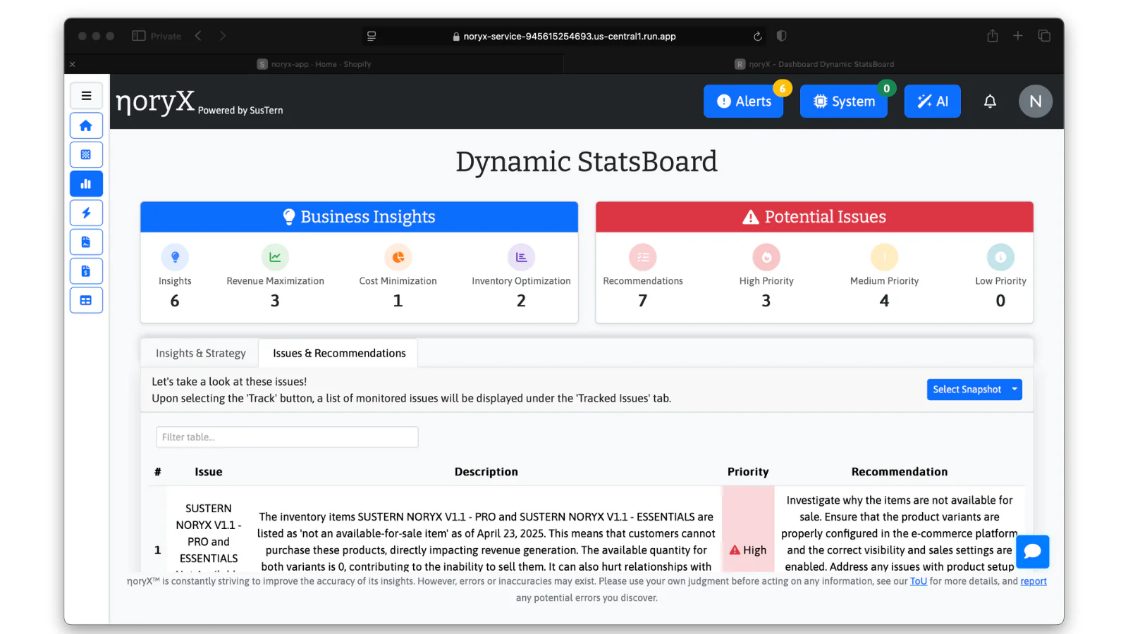Open notifications via the bell icon
Viewport: 1128px width, 634px height.
point(990,101)
